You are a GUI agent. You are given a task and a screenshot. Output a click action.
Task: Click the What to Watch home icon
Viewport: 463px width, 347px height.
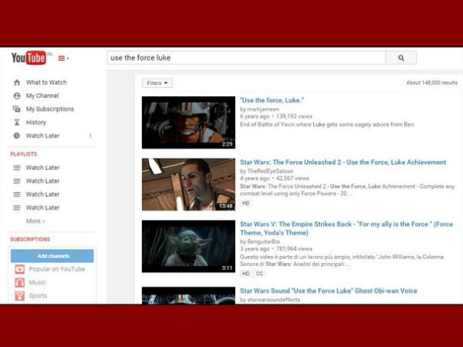[x=16, y=83]
